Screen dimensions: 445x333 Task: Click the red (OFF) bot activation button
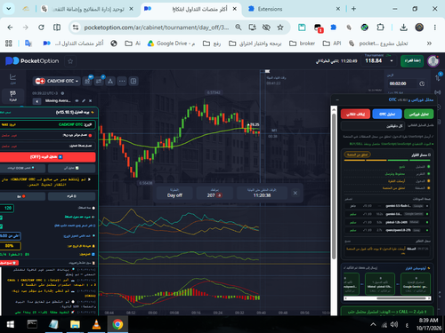pyautogui.click(x=47, y=157)
